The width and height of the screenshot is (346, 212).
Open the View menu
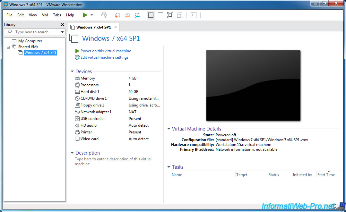click(x=33, y=15)
